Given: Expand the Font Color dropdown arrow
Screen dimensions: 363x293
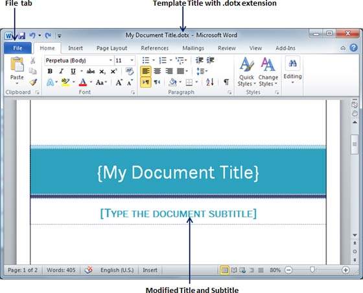Looking at the screenshot, I should click(x=91, y=82).
